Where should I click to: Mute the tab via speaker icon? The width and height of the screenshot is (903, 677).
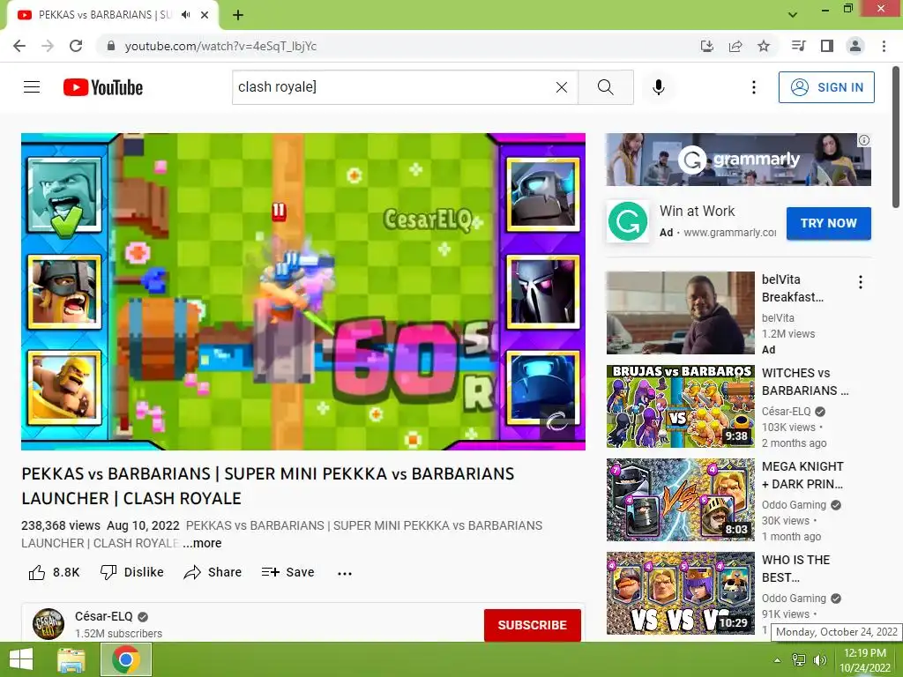tap(185, 15)
